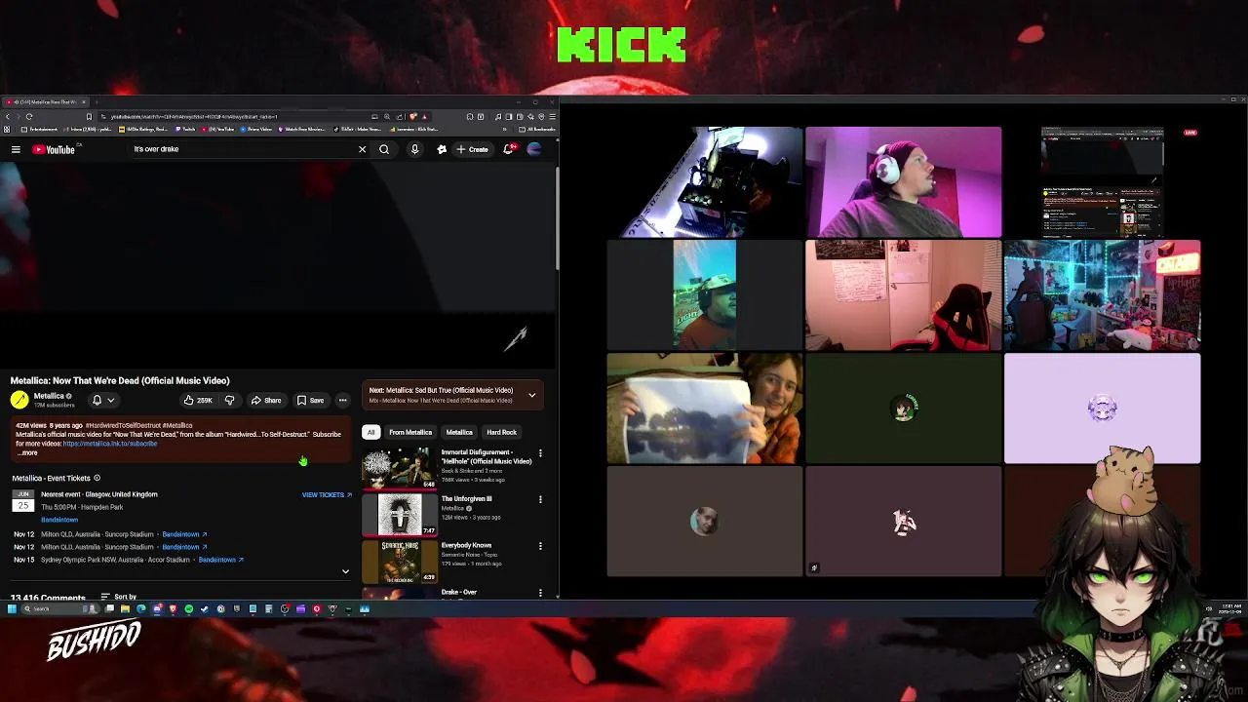Clear the YouTube search box text
This screenshot has height=702, width=1248.
362,149
